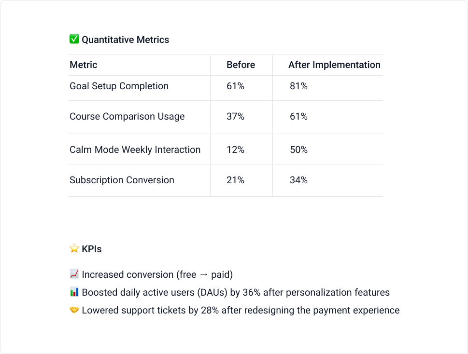Click the handshake emoji icon
The height and width of the screenshot is (354, 468).
(74, 310)
